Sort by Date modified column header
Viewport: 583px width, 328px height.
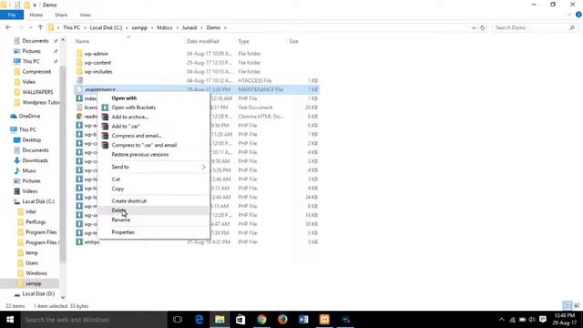tap(202, 41)
